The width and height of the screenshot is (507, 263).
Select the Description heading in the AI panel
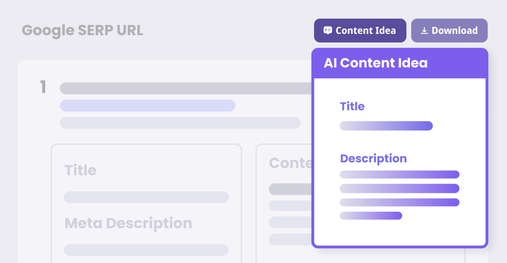pos(373,158)
